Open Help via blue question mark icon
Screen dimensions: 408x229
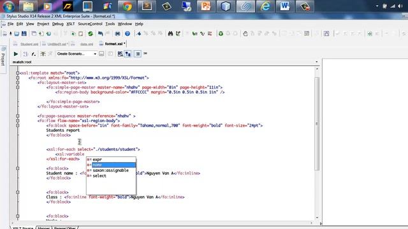point(127,34)
